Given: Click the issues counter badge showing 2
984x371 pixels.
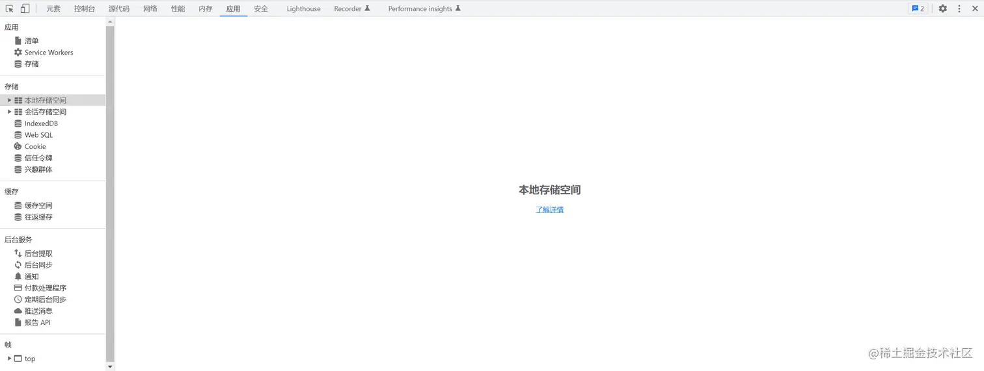Looking at the screenshot, I should click(x=918, y=8).
